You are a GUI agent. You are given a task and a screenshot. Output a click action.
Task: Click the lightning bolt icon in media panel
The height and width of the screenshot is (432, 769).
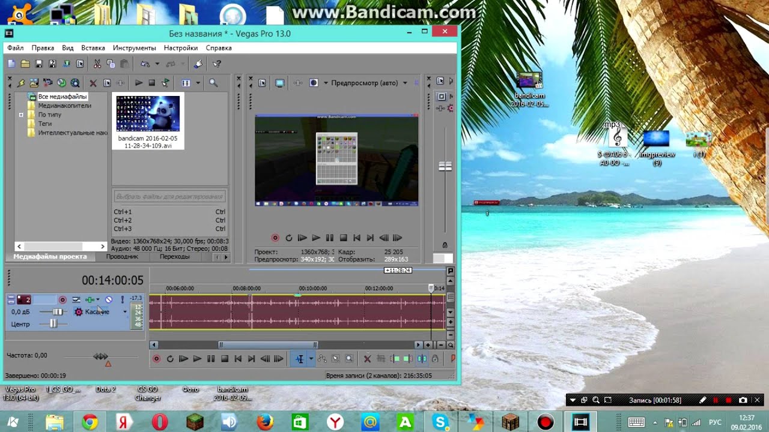21,83
